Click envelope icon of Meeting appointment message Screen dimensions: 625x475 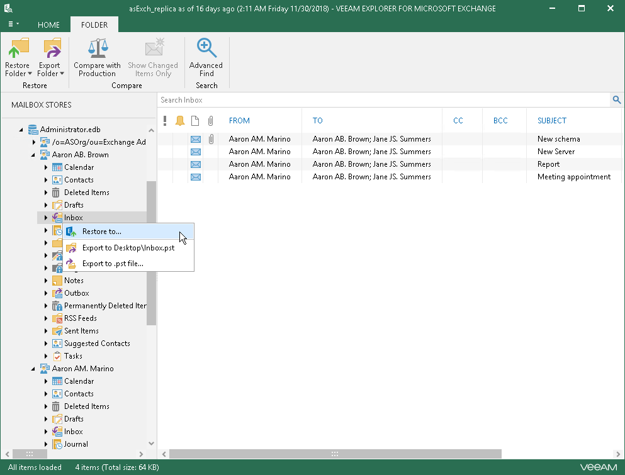coord(195,177)
